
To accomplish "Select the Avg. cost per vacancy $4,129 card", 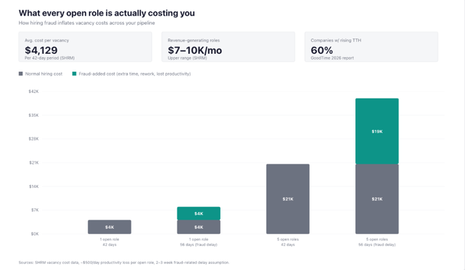I will [85, 47].
